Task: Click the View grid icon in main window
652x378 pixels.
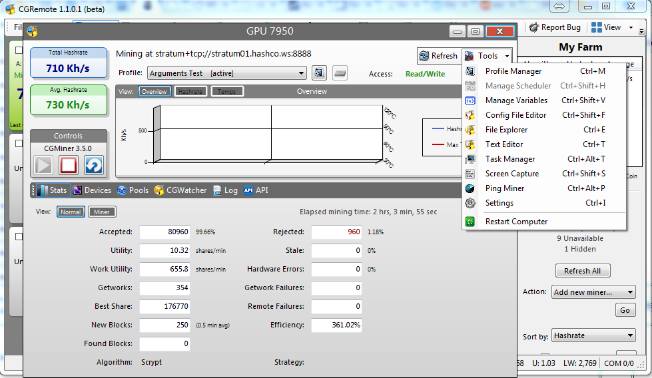Action: pos(596,27)
